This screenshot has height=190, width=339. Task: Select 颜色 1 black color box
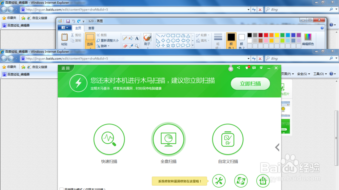pyautogui.click(x=231, y=41)
